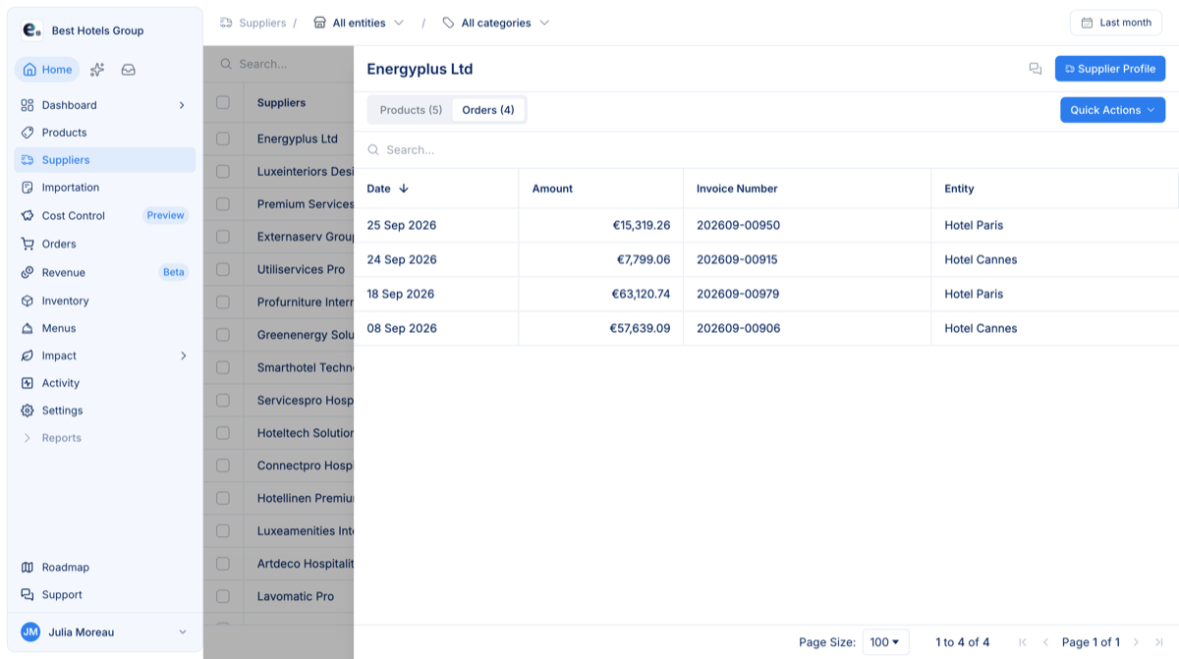Check the Lavomatic Pro row checkbox
1179x659 pixels.
click(223, 596)
